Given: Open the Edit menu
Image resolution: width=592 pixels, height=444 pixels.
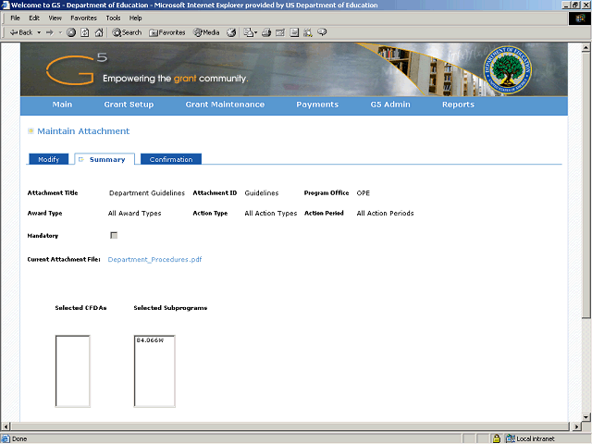Looking at the screenshot, I should tap(34, 18).
